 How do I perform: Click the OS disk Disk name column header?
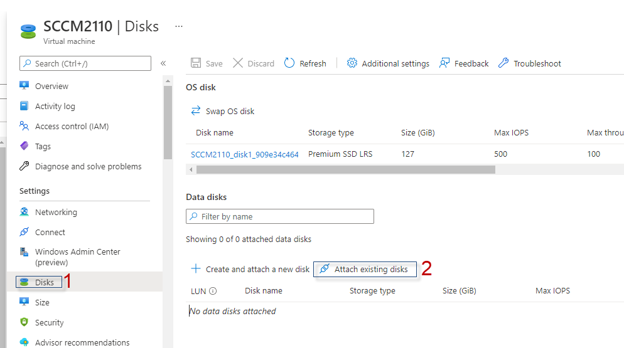(x=215, y=133)
